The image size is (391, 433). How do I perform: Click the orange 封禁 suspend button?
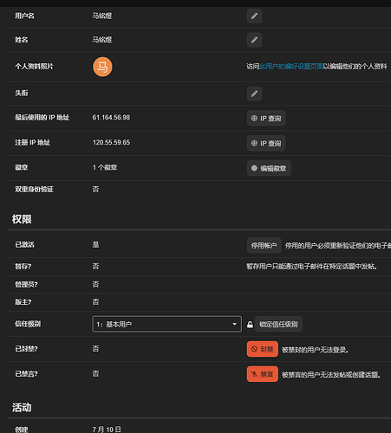coord(263,349)
